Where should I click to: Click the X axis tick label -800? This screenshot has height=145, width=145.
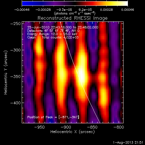(119, 127)
